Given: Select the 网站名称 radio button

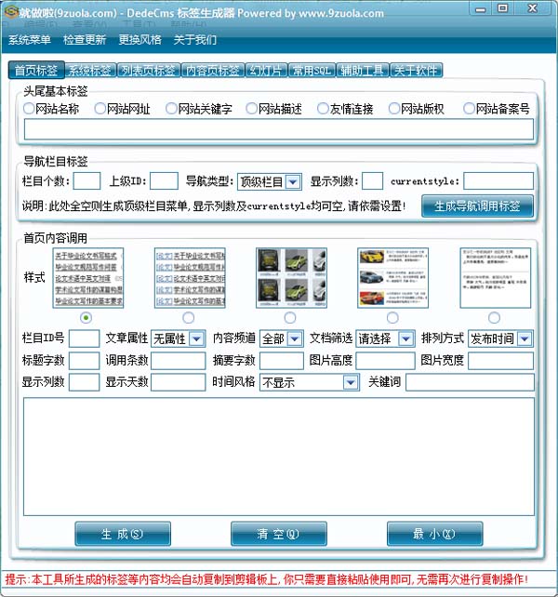Looking at the screenshot, I should [29, 109].
